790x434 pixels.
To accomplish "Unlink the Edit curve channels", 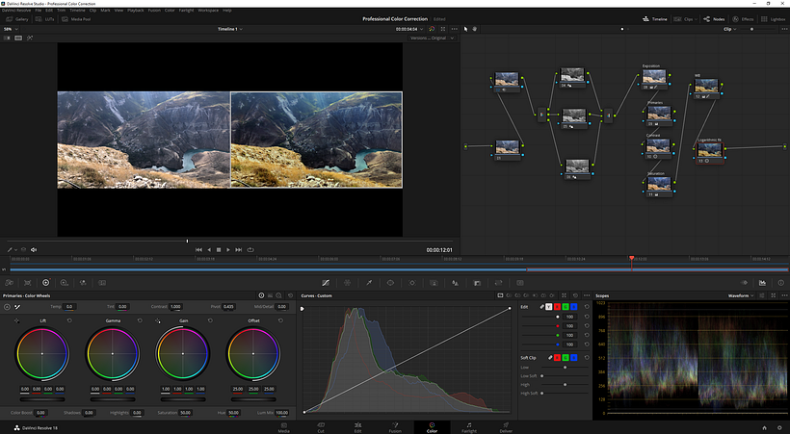I will click(x=542, y=307).
